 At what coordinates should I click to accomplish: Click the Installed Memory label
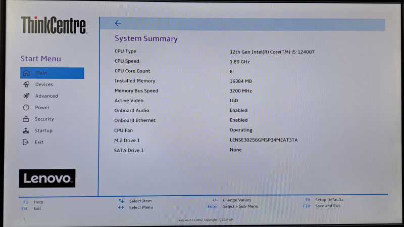(135, 81)
